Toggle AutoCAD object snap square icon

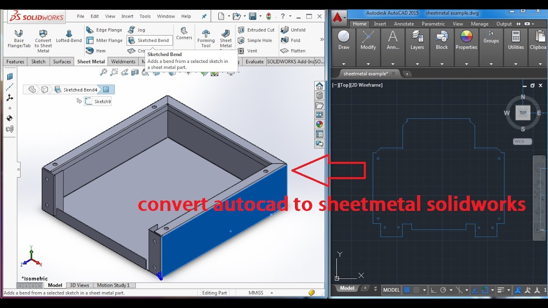coord(485,290)
